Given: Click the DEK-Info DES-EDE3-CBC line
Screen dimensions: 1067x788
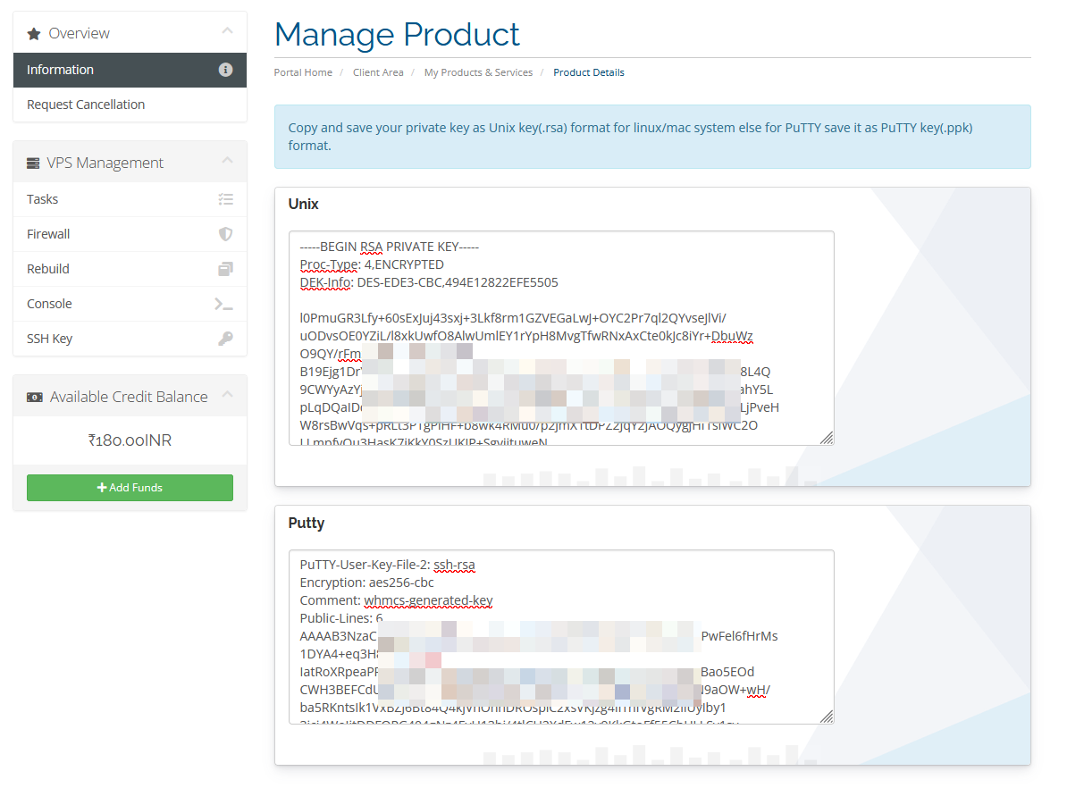Looking at the screenshot, I should [x=429, y=282].
